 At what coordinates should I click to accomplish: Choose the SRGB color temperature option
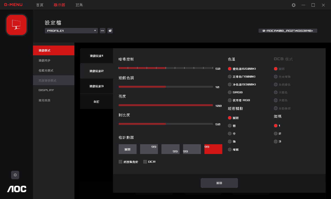pos(230,92)
